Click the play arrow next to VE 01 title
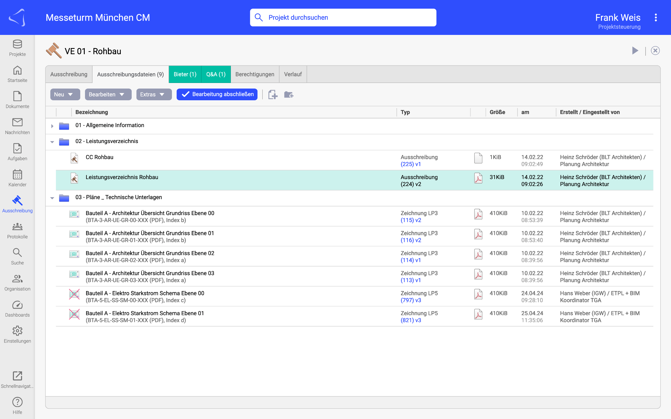Viewport: 671px width, 419px height. [635, 51]
